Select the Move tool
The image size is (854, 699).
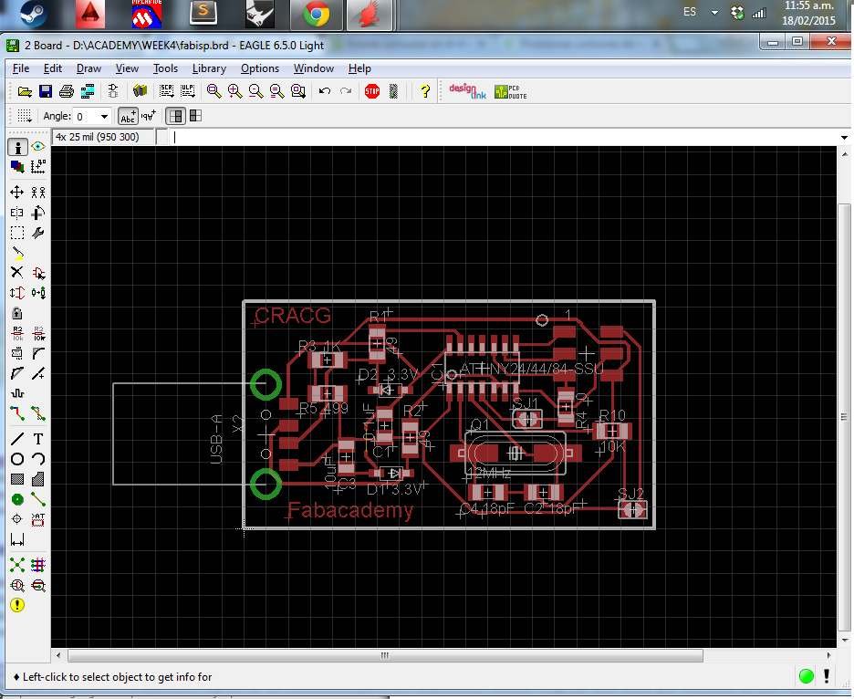click(x=17, y=193)
